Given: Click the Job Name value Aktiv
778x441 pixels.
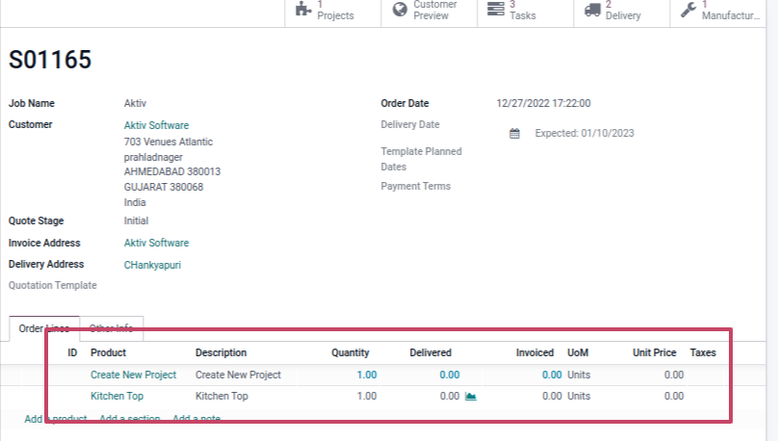Looking at the screenshot, I should 135,103.
